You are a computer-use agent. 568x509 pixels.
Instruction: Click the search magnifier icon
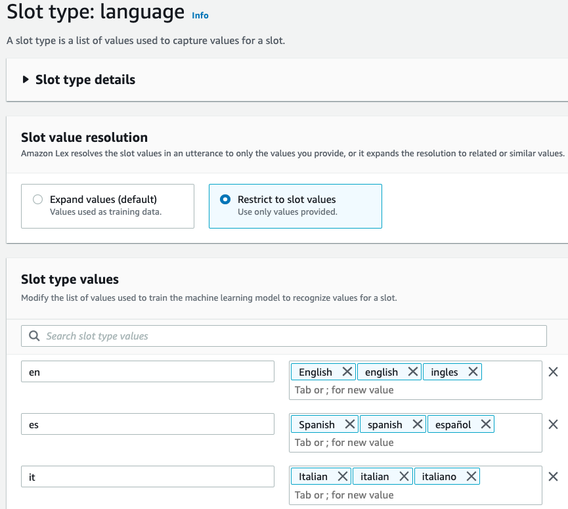click(34, 336)
